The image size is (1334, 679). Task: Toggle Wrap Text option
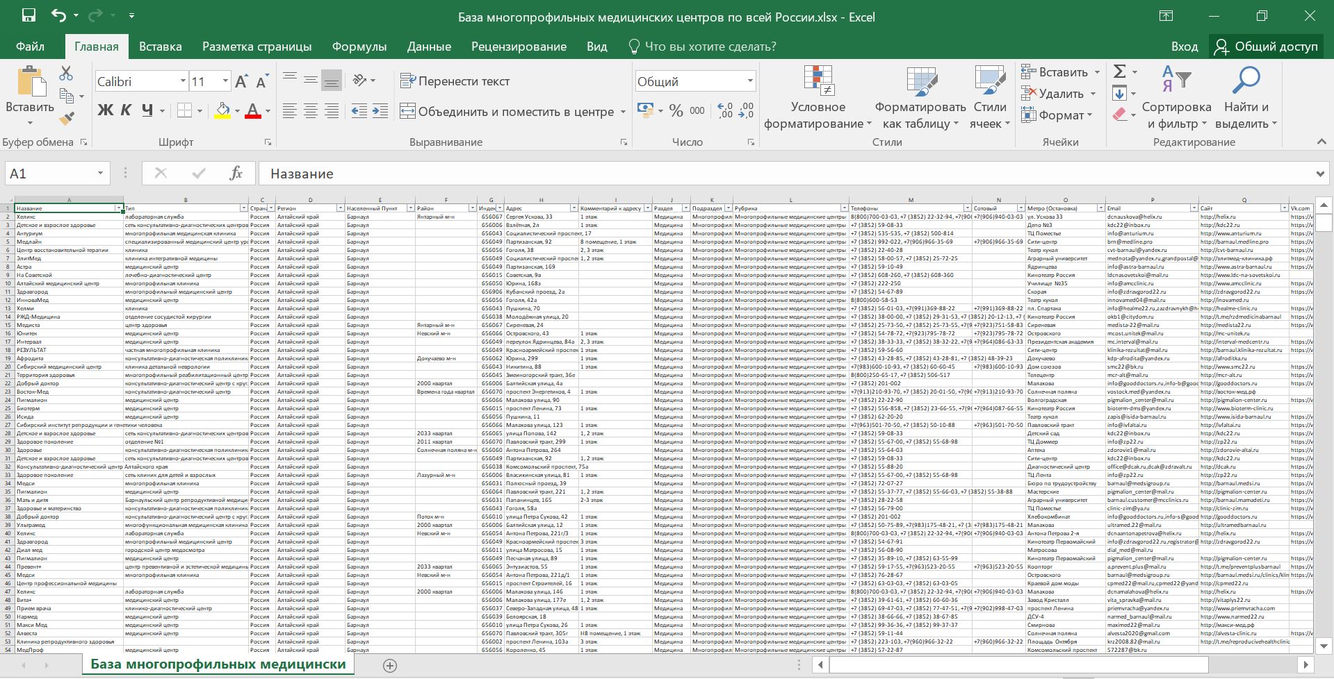455,81
